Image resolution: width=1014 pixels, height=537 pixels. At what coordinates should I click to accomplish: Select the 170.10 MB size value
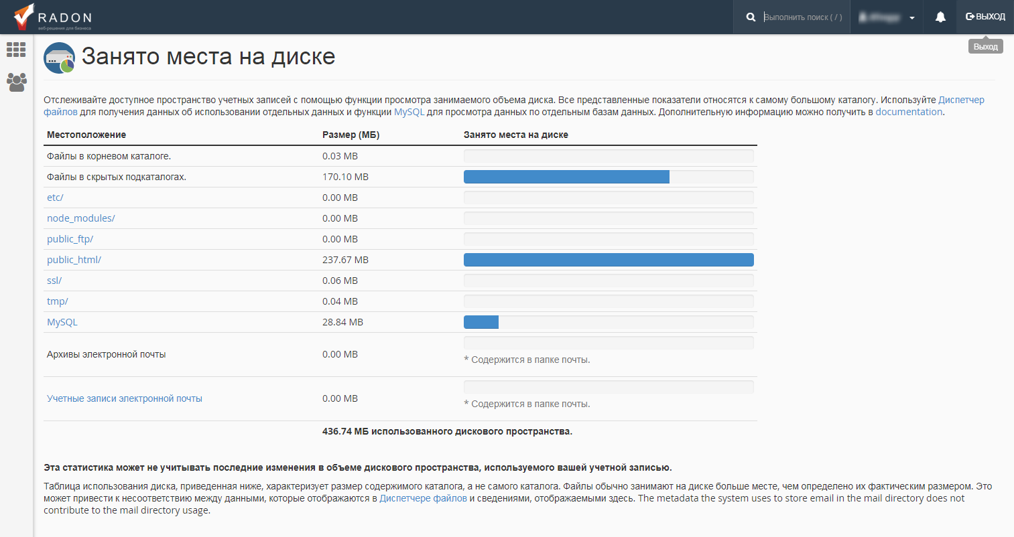345,177
